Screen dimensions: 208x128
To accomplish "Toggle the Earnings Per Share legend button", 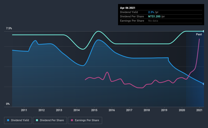I will point(85,120).
